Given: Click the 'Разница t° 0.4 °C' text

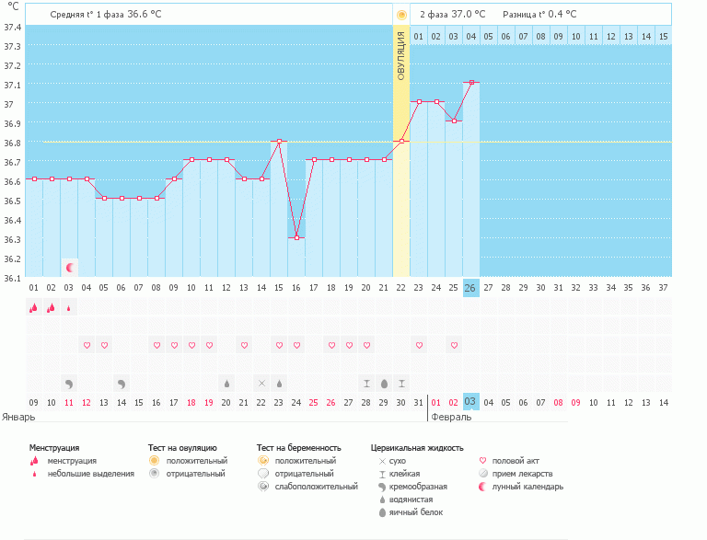Looking at the screenshot, I should [539, 15].
